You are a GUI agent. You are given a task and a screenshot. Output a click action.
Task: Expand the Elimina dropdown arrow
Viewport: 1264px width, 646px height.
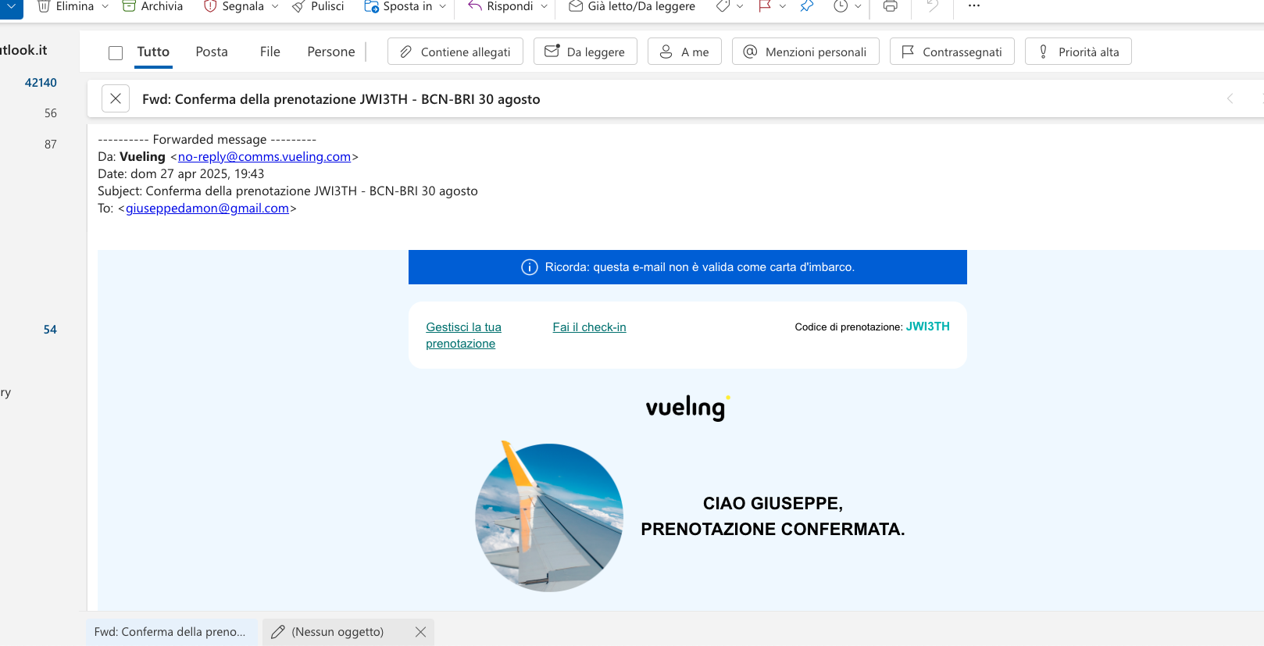click(105, 6)
